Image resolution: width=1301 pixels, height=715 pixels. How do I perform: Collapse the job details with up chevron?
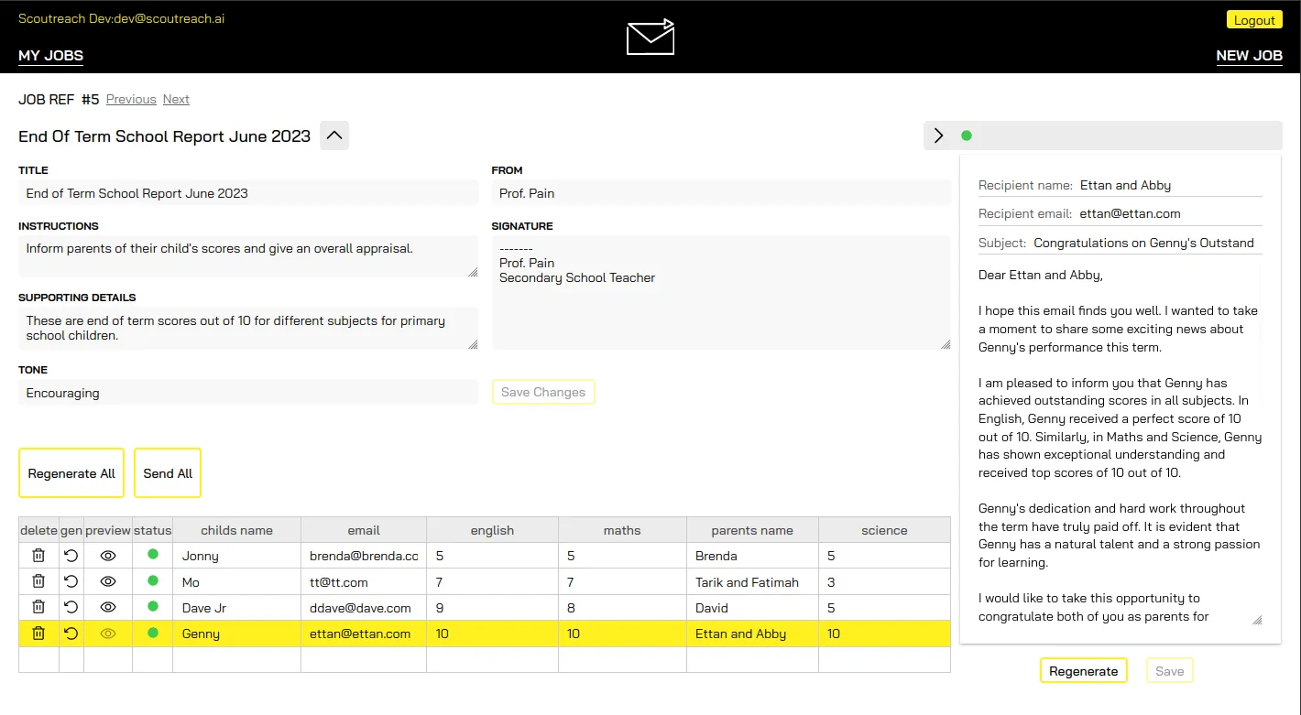coord(334,135)
